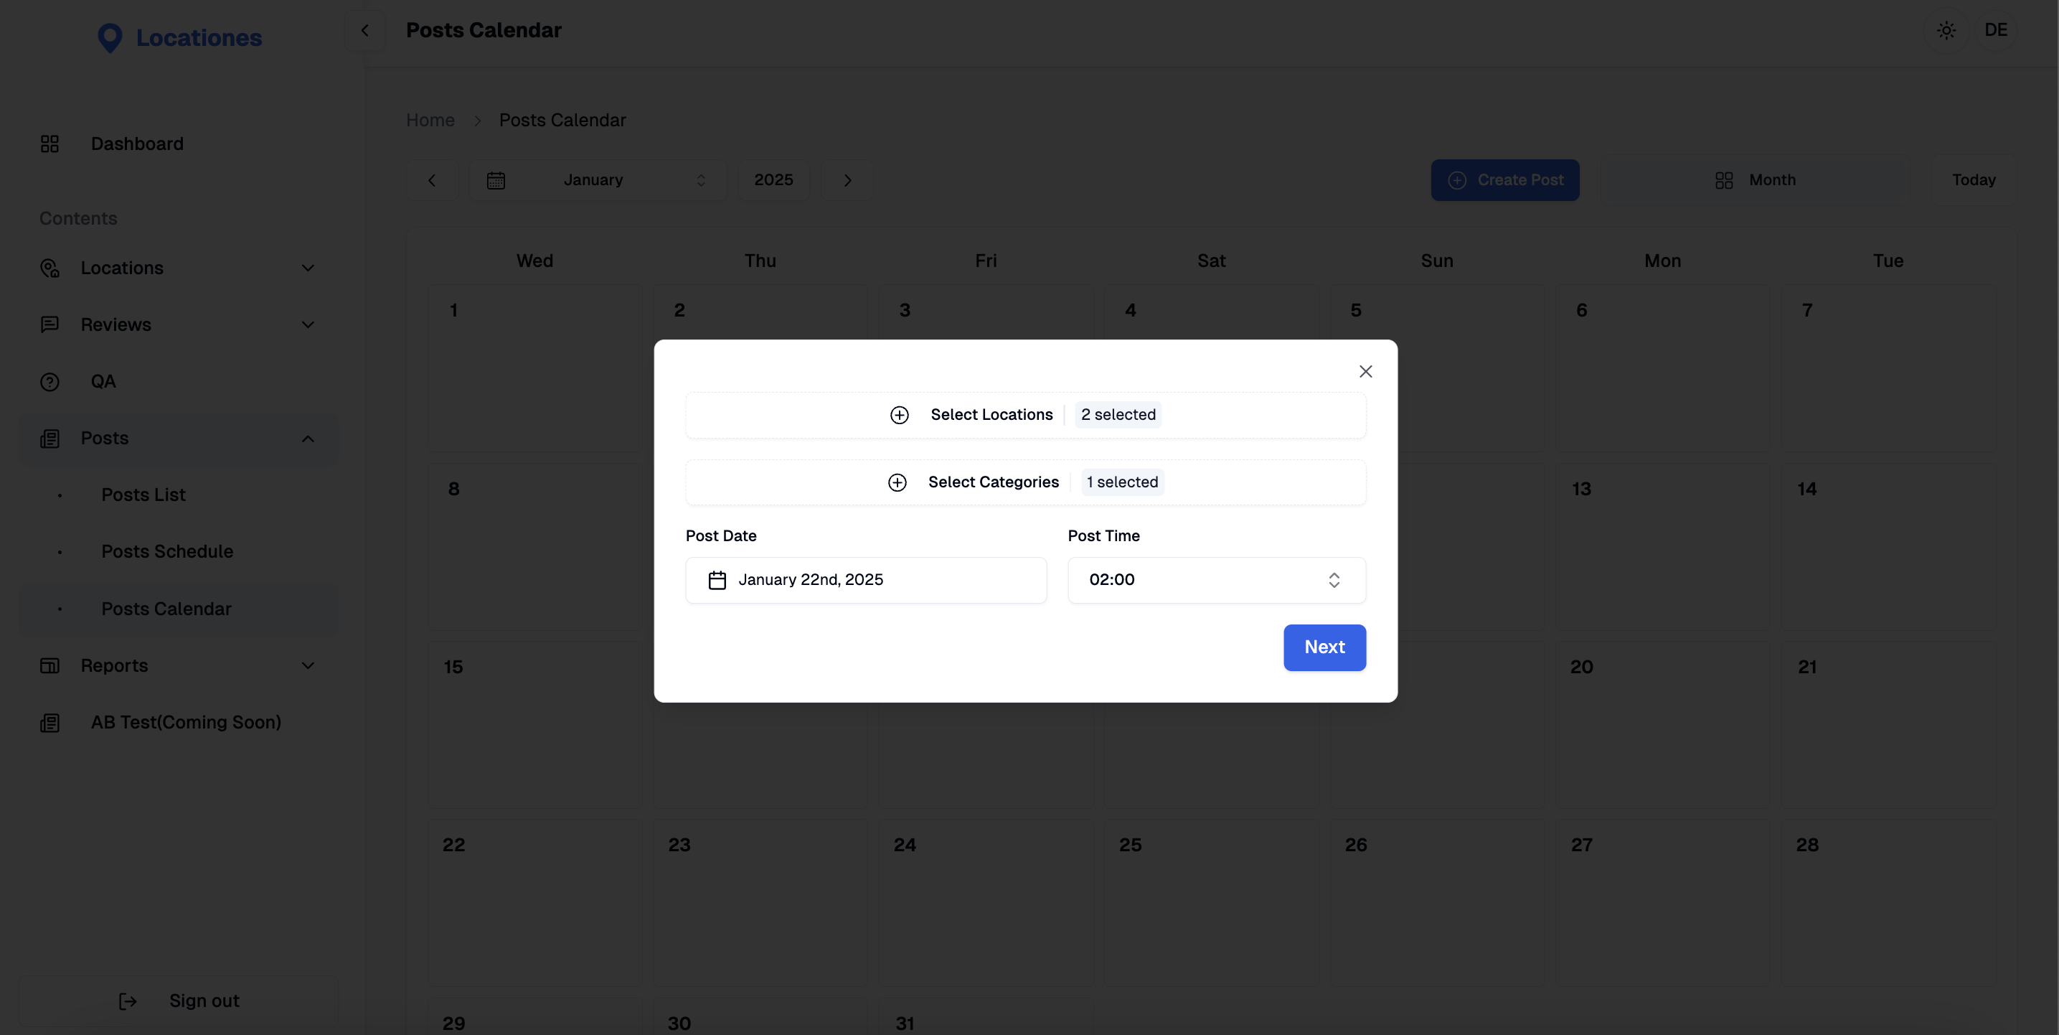Viewport: 2059px width, 1035px height.
Task: Click the QA question mark icon
Action: point(50,382)
